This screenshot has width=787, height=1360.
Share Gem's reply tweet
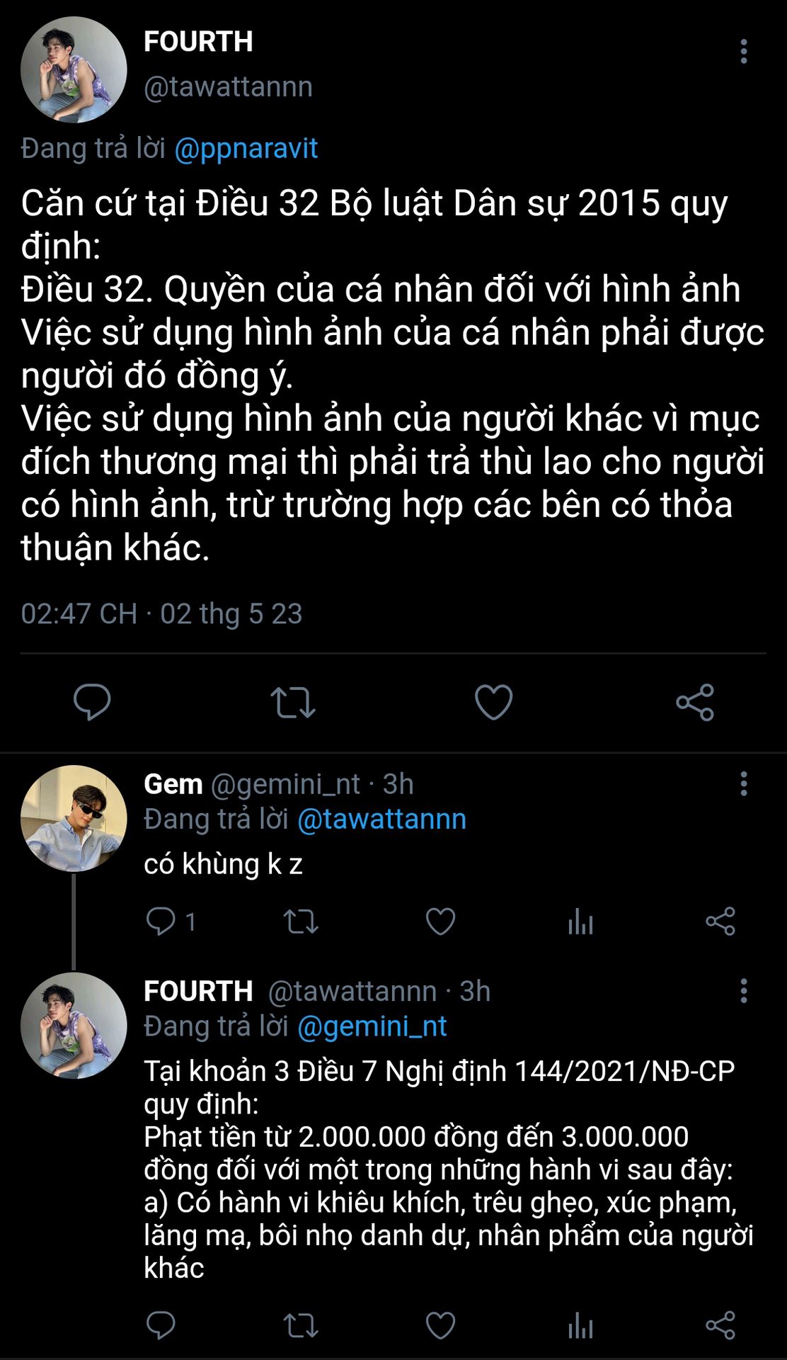pos(720,922)
